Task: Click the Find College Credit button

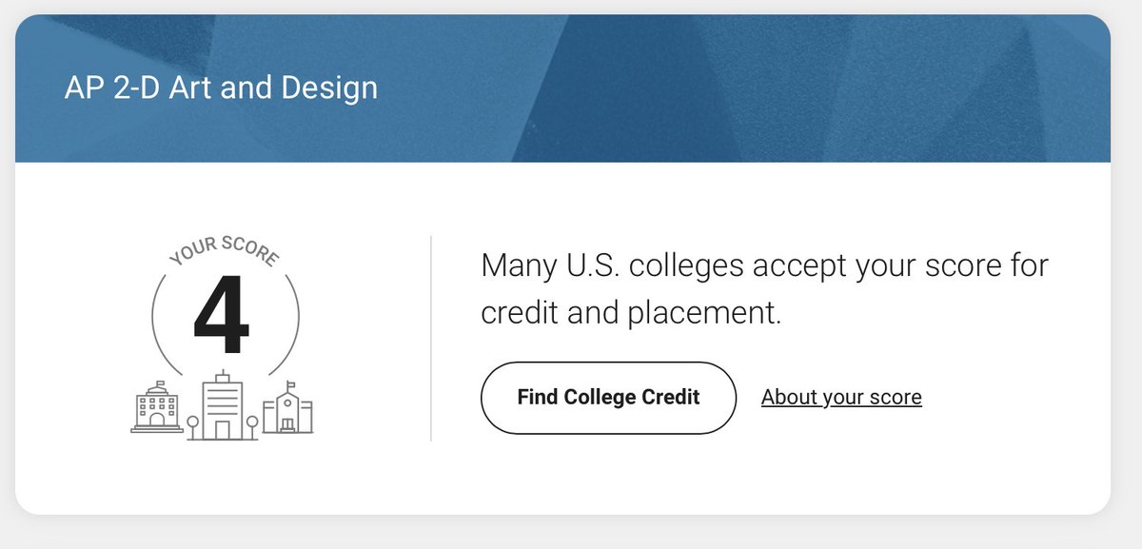Action: [609, 397]
